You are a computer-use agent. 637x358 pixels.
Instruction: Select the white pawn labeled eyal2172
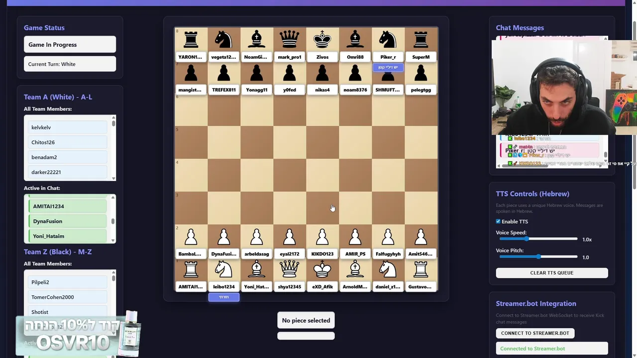coord(289,237)
